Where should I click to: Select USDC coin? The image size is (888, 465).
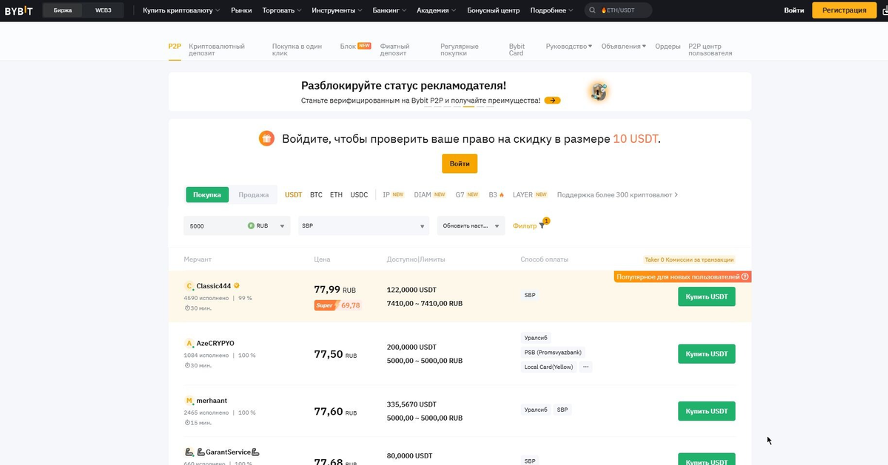(x=359, y=194)
